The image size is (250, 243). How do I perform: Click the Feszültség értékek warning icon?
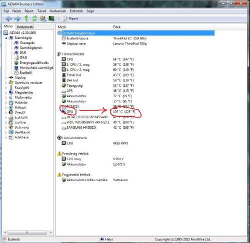click(59, 154)
